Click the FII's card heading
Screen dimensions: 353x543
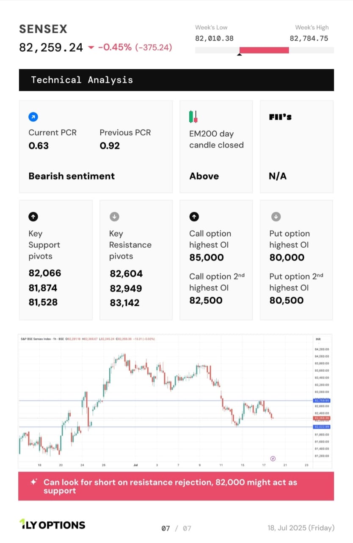[280, 117]
